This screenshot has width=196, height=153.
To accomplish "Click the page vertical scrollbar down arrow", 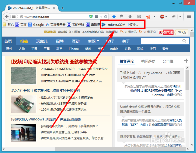I will pos(192,145).
